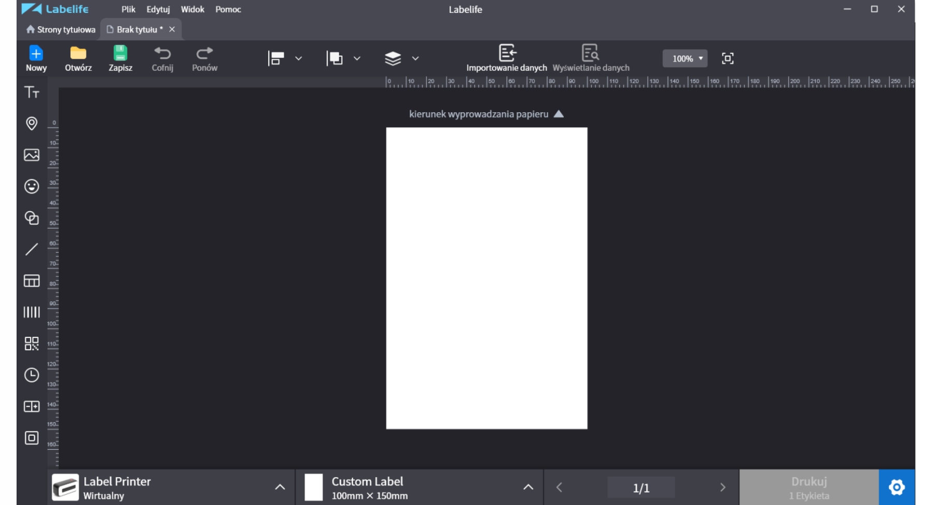Screen dimensions: 932x505
Task: Switch to the Strony tytułowa tab
Action: [61, 29]
